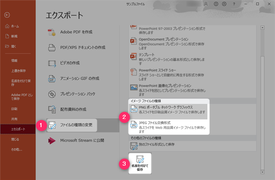This screenshot has width=275, height=180.
Task: Select アニメーション GIF の作成 label
Action: [x=80, y=78]
